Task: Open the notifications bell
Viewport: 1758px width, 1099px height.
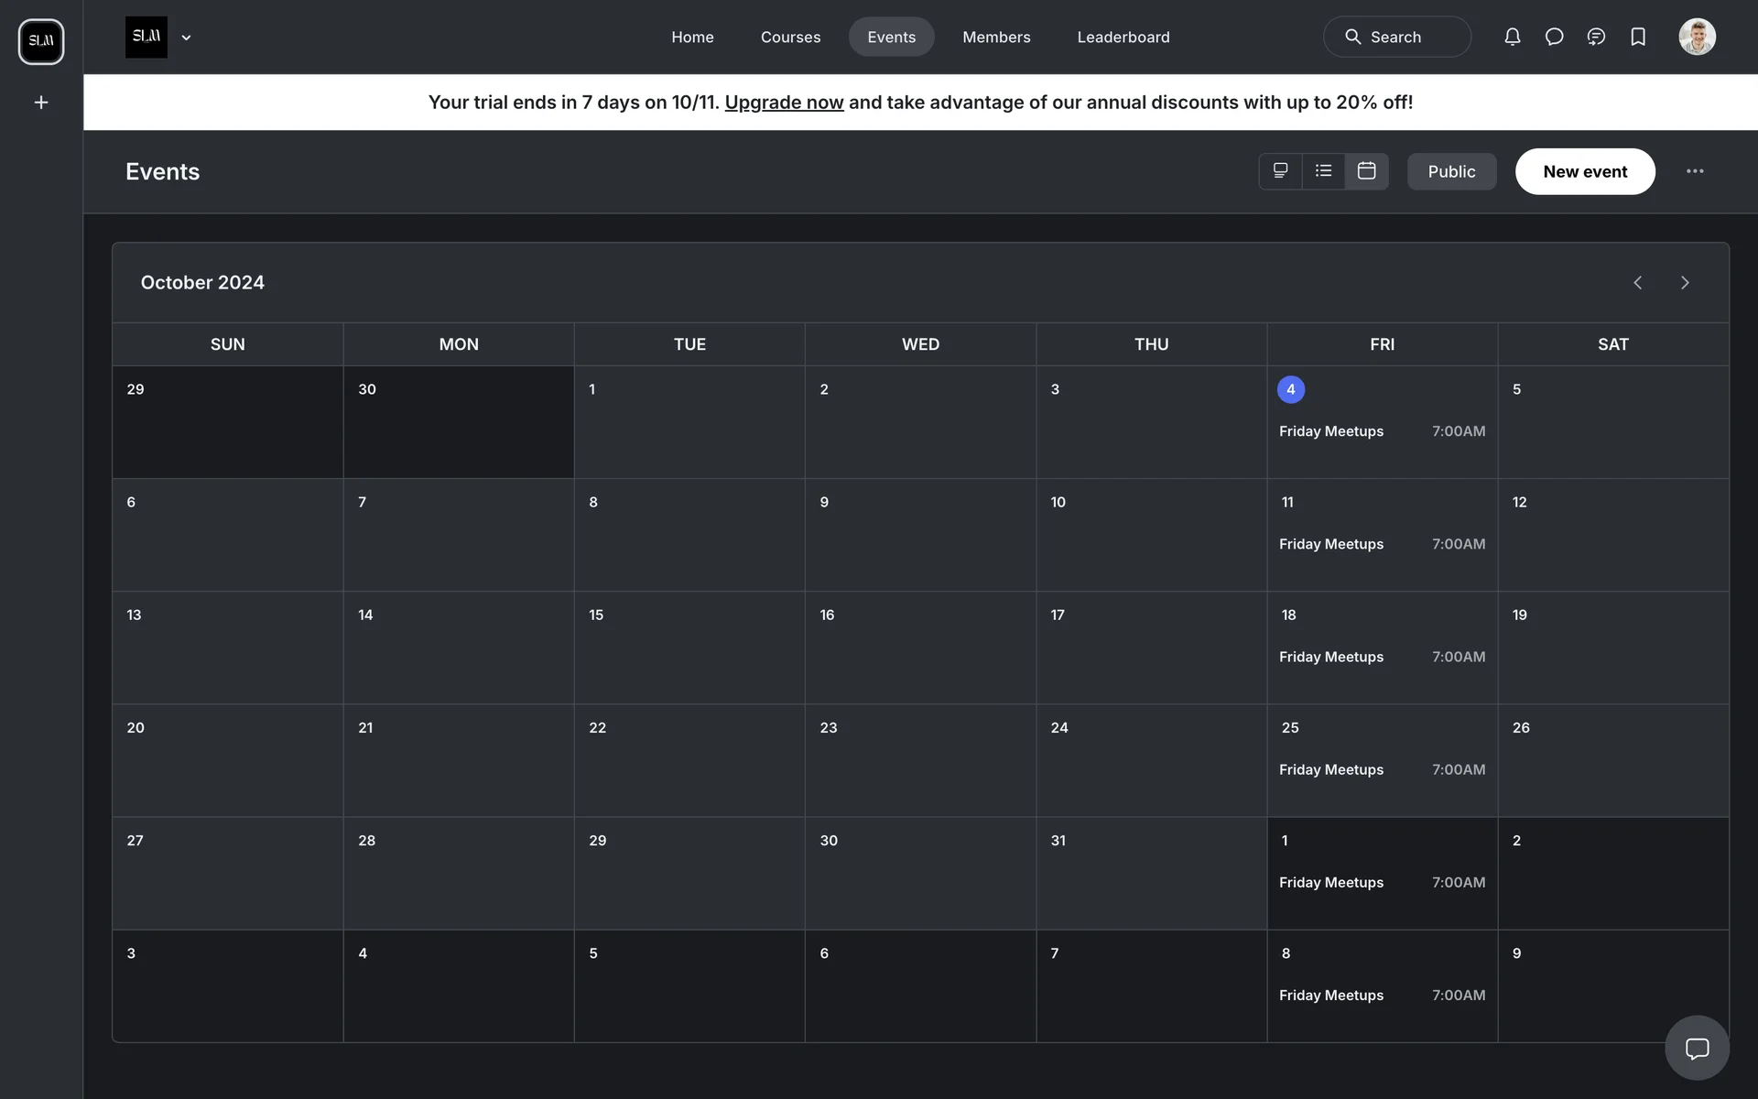Action: tap(1512, 37)
